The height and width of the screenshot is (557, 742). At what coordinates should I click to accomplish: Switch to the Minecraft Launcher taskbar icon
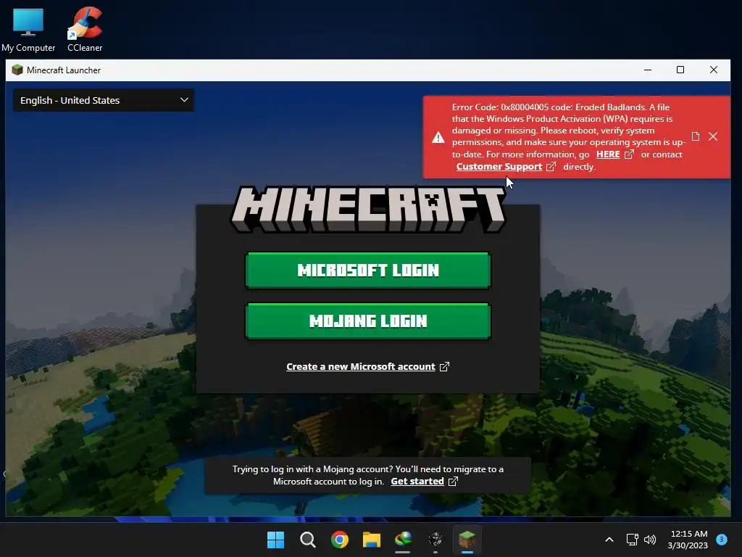click(x=467, y=539)
